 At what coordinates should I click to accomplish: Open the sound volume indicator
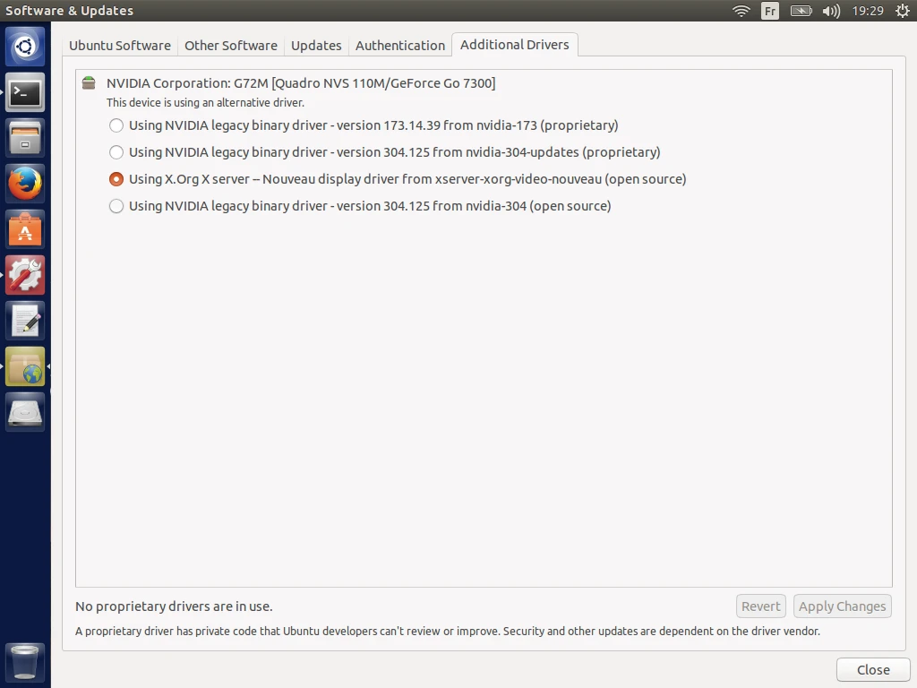click(831, 11)
